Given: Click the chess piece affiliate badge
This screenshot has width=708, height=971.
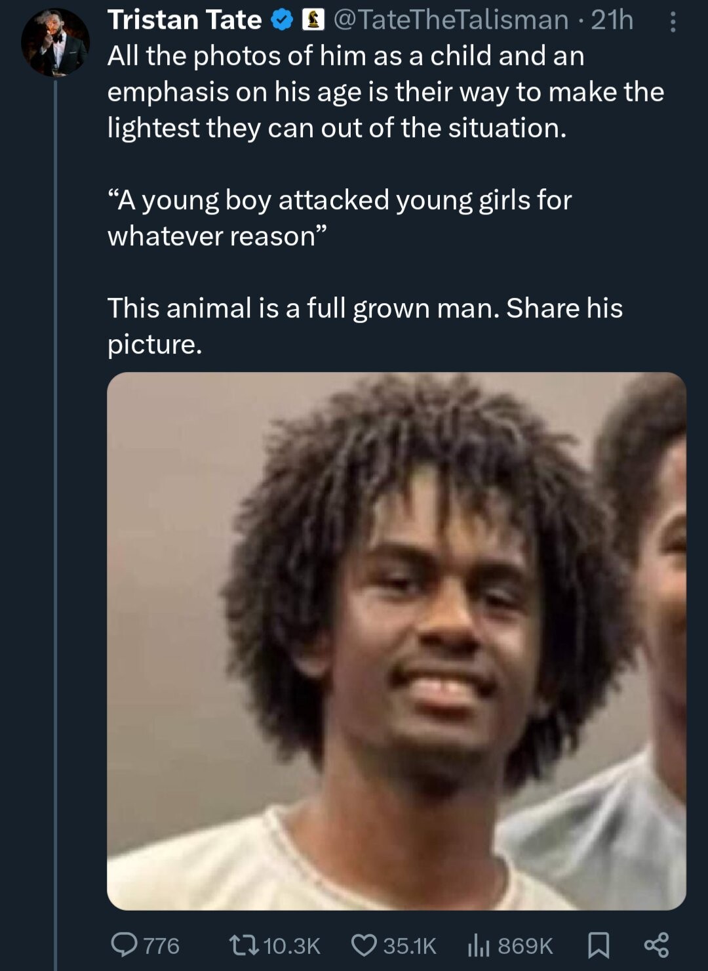Looking at the screenshot, I should point(312,21).
